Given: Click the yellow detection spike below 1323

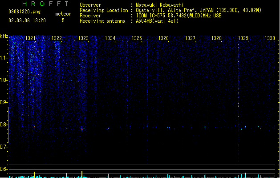Looking at the screenshot, I should [82, 174].
